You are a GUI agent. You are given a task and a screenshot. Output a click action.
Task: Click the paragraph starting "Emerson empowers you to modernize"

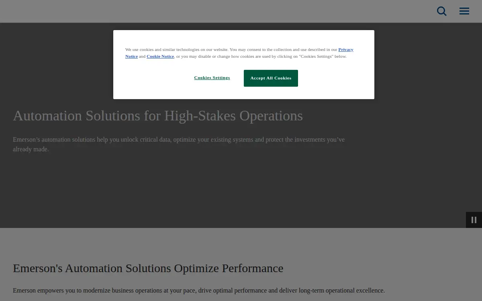(199, 291)
